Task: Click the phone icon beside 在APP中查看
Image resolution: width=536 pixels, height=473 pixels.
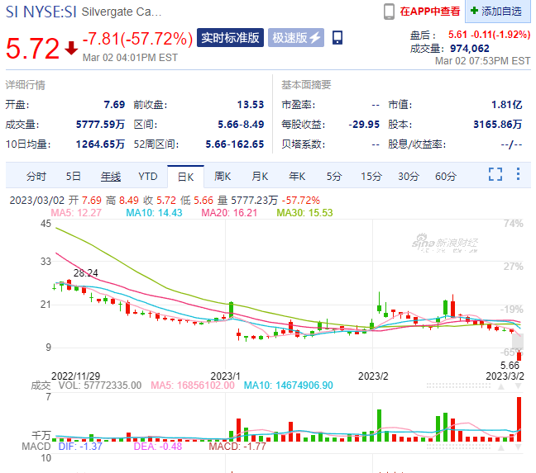Action: coord(389,12)
